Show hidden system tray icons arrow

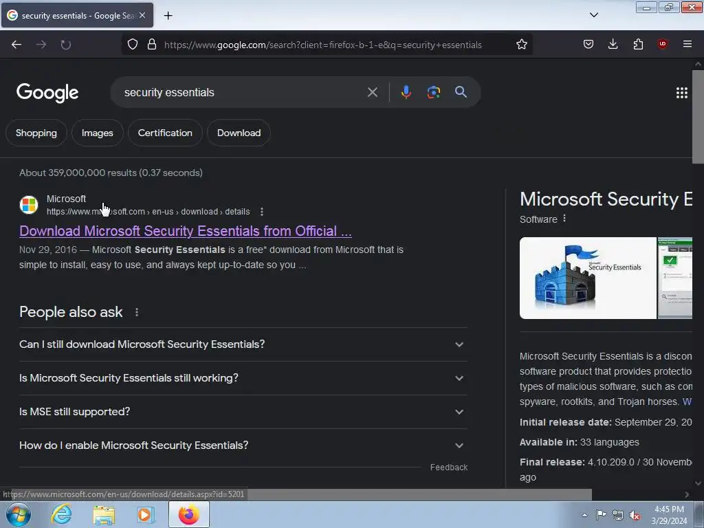coord(584,515)
